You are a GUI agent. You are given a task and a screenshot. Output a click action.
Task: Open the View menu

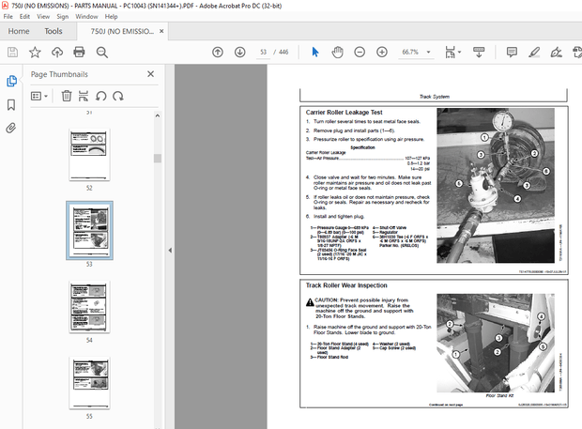(43, 16)
